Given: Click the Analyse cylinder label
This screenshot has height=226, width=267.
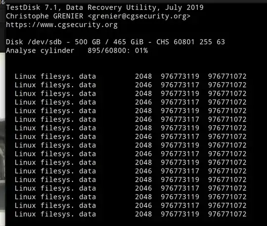Looking at the screenshot, I should tap(40, 51).
